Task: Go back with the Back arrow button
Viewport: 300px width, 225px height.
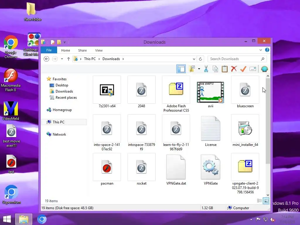Action: tap(46, 59)
